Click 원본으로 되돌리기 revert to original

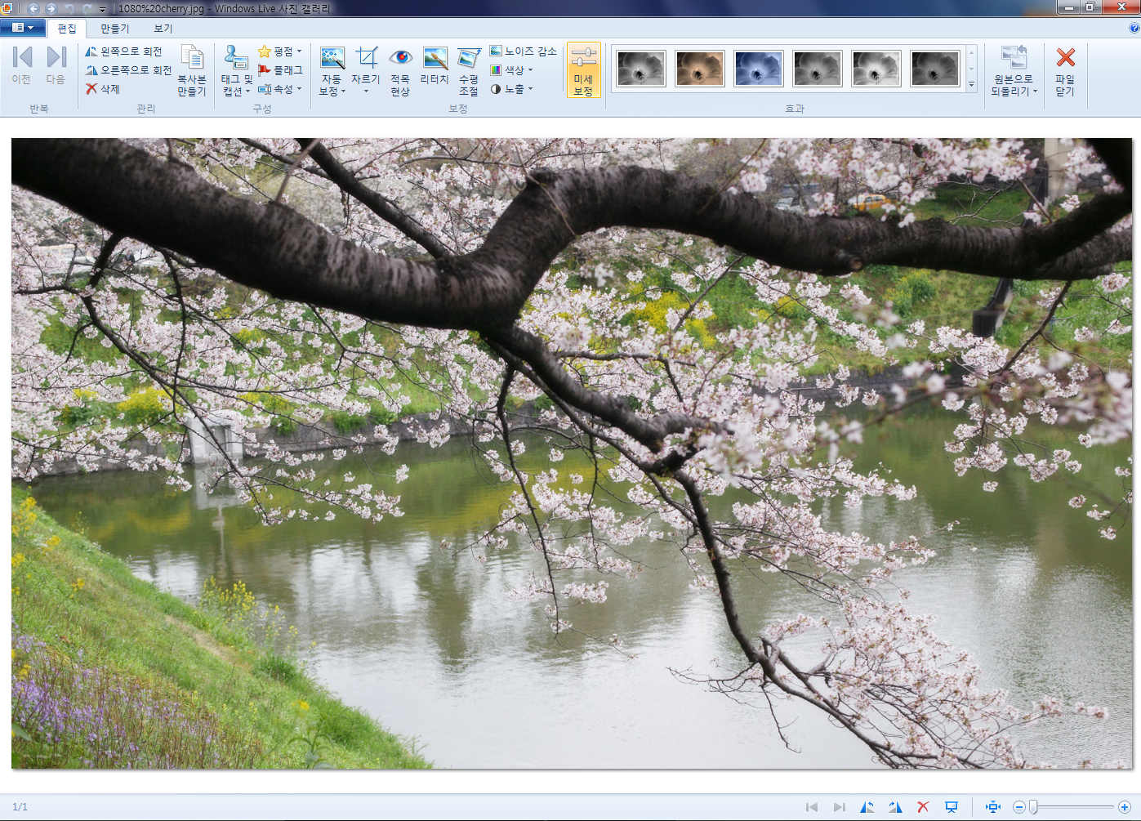tap(1014, 71)
